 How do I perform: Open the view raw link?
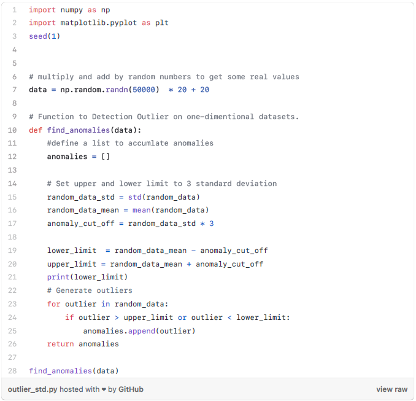[x=391, y=389]
